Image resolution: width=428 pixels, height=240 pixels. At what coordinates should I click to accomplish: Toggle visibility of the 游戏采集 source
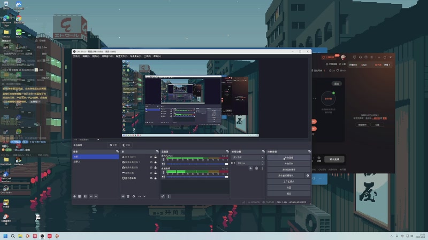(151, 173)
